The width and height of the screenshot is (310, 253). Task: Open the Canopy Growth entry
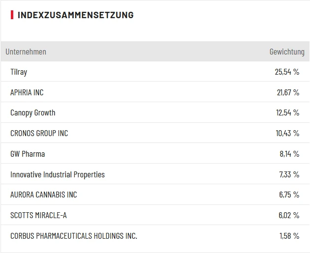[33, 112]
